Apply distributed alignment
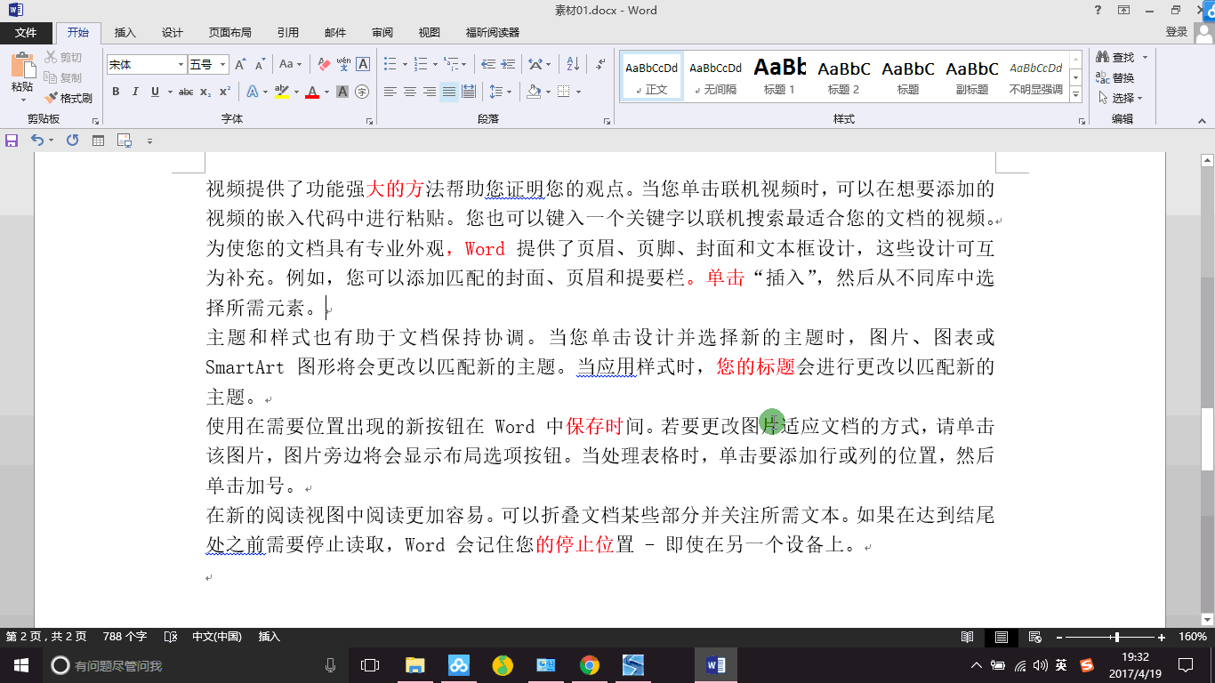This screenshot has height=683, width=1215. (x=469, y=92)
